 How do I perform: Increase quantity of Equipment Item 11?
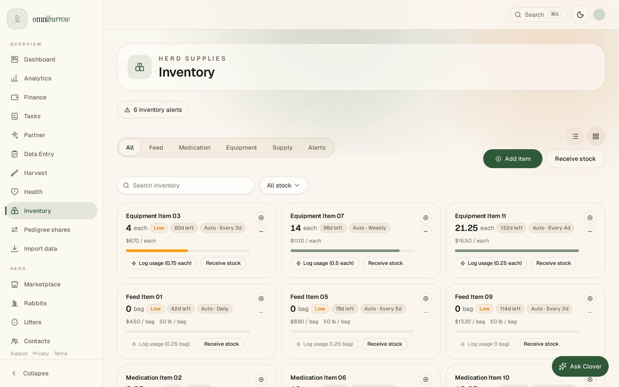pyautogui.click(x=590, y=218)
